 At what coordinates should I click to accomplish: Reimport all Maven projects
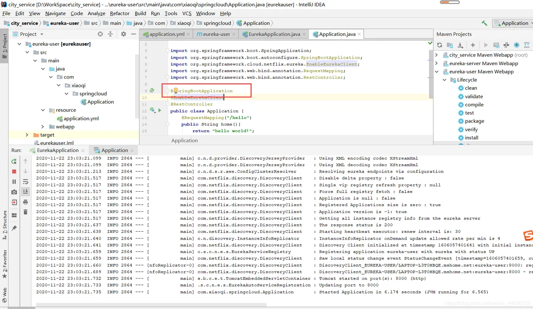(x=440, y=45)
